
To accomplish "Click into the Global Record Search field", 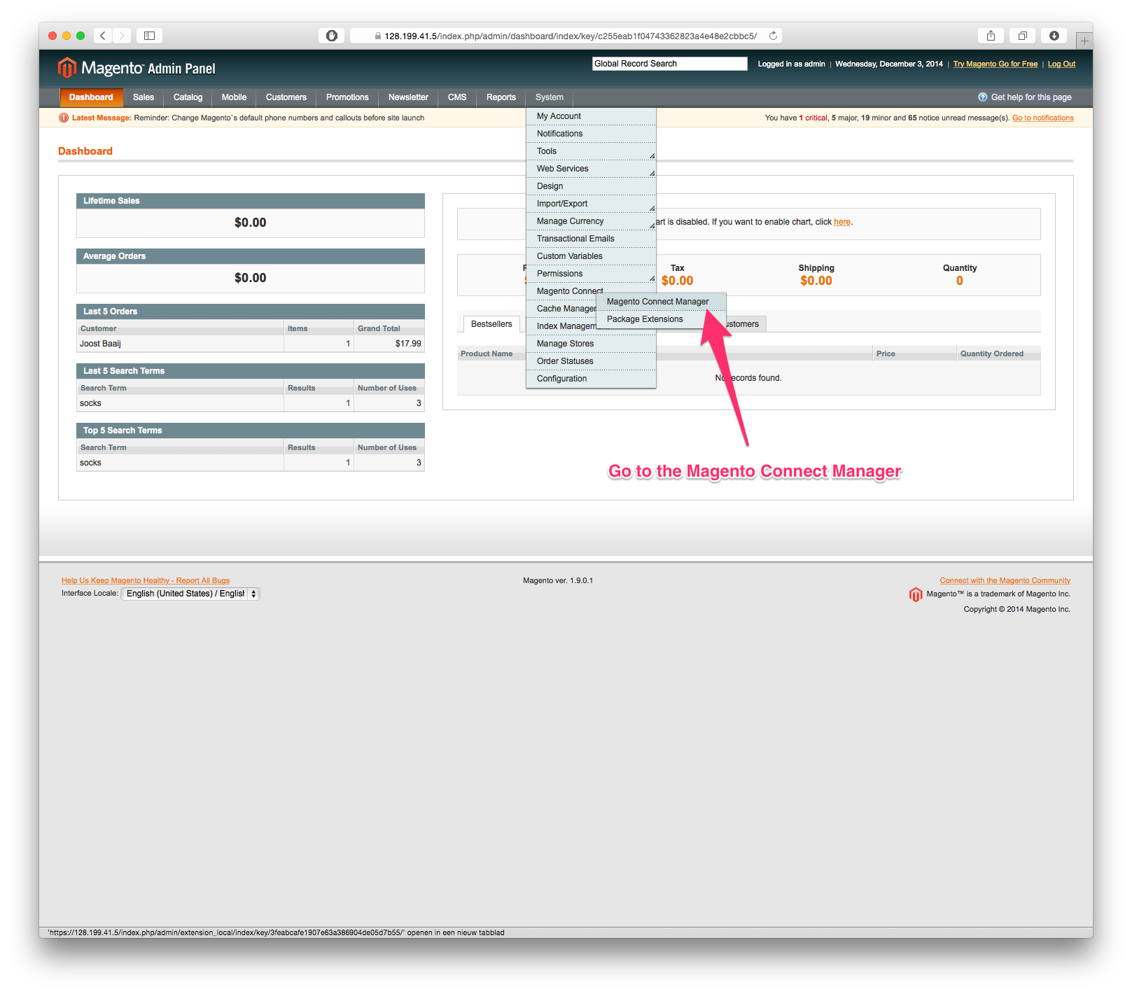I will pos(670,64).
